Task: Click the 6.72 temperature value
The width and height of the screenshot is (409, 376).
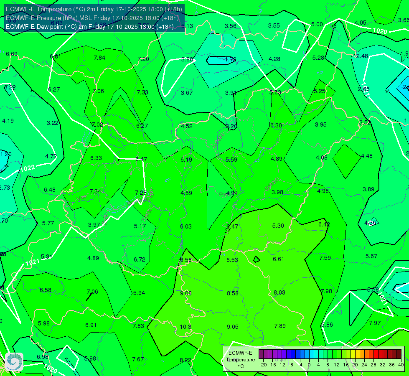Action: point(140,259)
